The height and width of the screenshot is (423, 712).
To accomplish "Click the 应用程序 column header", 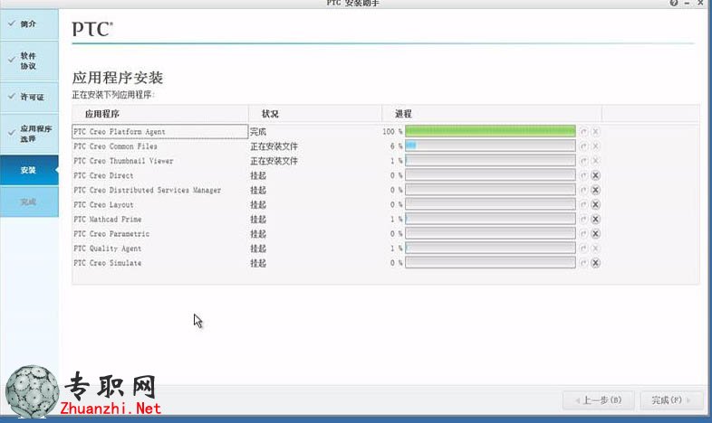I will [160, 114].
